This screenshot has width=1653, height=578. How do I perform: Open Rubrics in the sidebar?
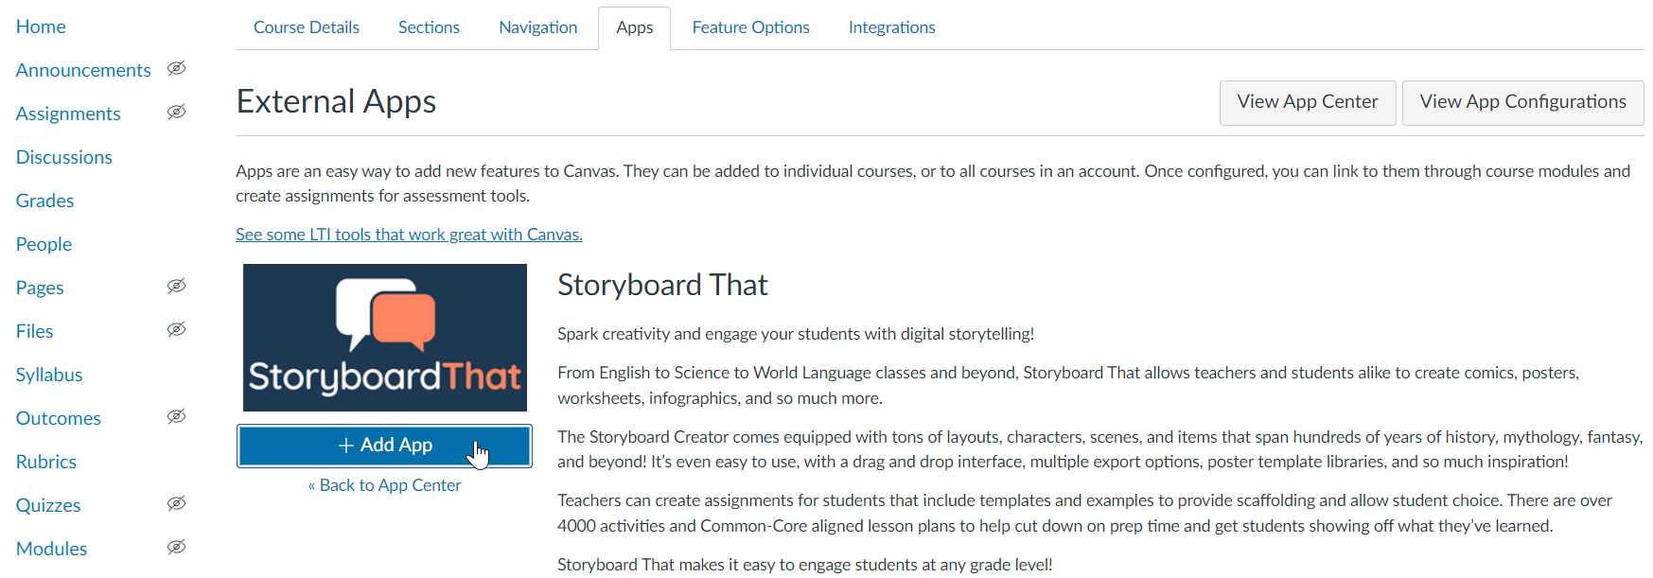pos(46,462)
